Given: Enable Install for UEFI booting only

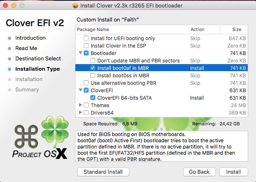Looking at the screenshot, I should [x=86, y=38].
